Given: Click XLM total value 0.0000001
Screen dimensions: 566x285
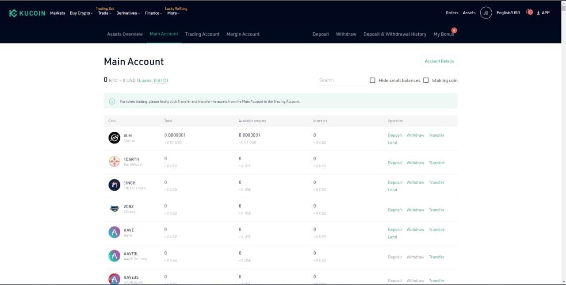Looking at the screenshot, I should 175,135.
